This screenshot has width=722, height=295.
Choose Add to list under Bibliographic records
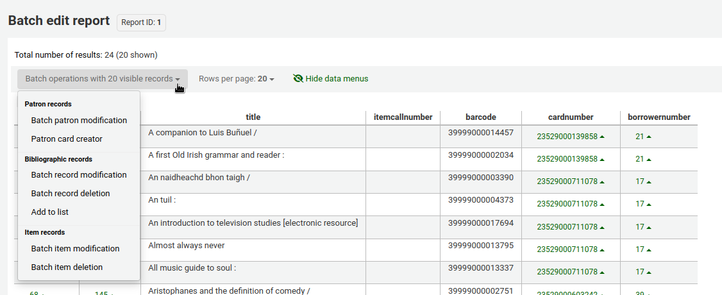point(50,212)
